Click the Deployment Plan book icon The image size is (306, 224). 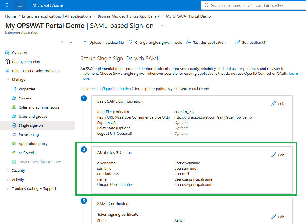click(7, 62)
